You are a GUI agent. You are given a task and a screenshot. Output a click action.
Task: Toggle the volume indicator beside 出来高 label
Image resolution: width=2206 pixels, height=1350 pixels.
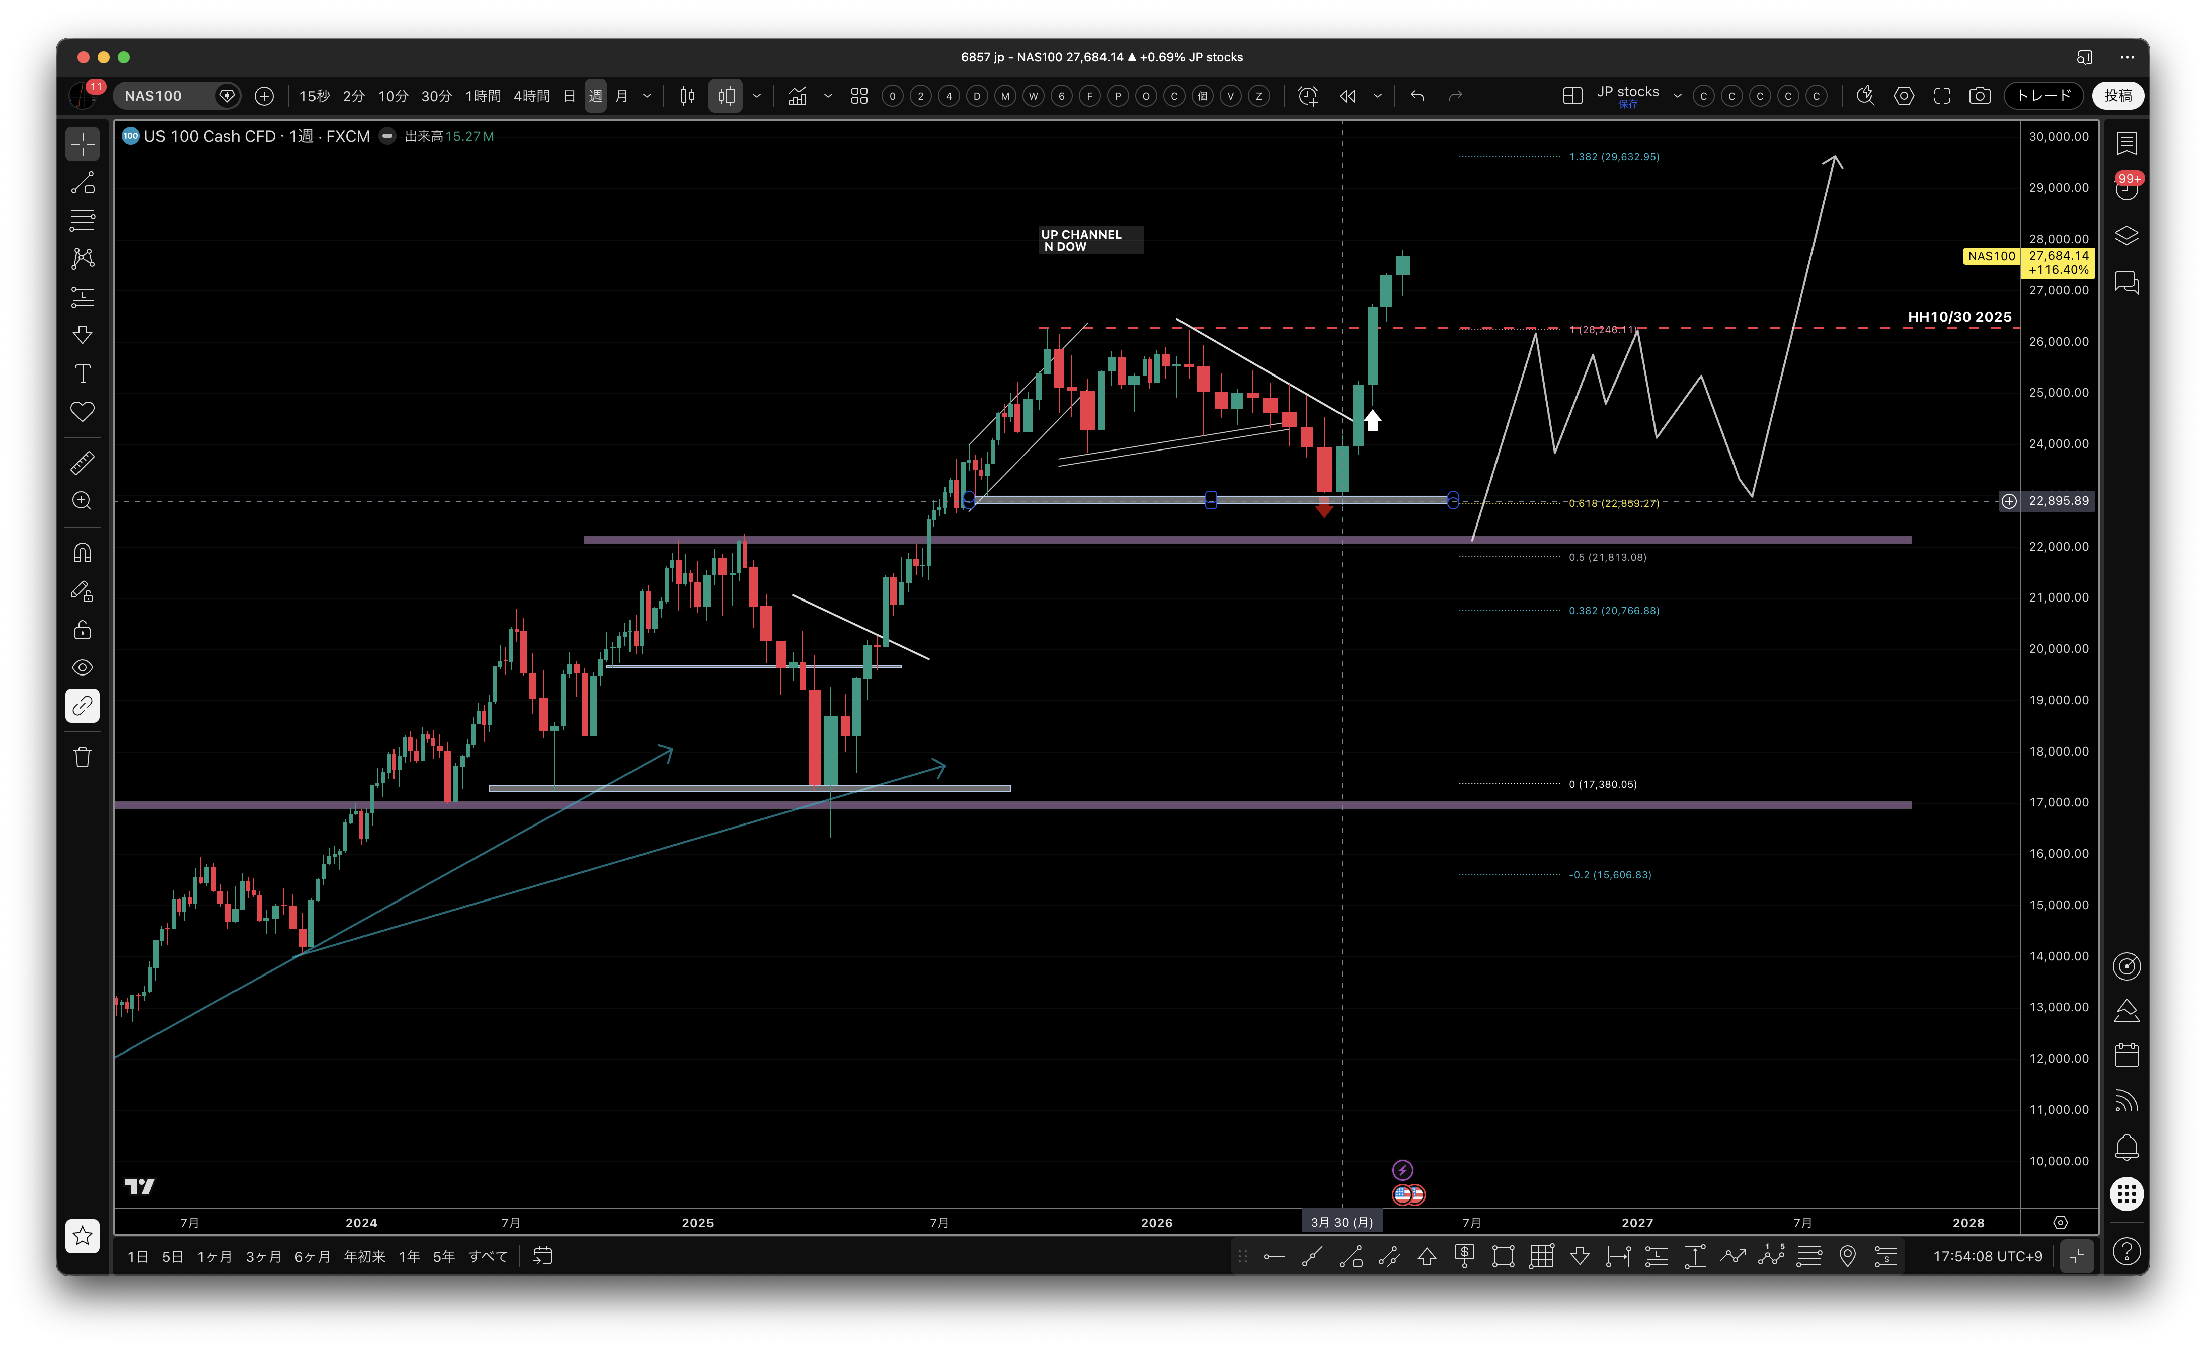pyautogui.click(x=387, y=136)
